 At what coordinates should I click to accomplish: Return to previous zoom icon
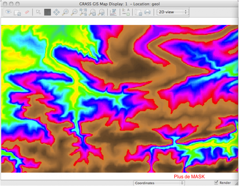click(x=92, y=12)
